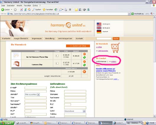Click the Lieferadresse Telefon field
Image resolution: width=156 pixels, height=125 pixels.
tap(75, 114)
